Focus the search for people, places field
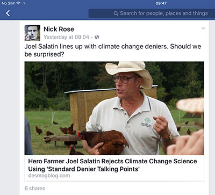 point(152,13)
